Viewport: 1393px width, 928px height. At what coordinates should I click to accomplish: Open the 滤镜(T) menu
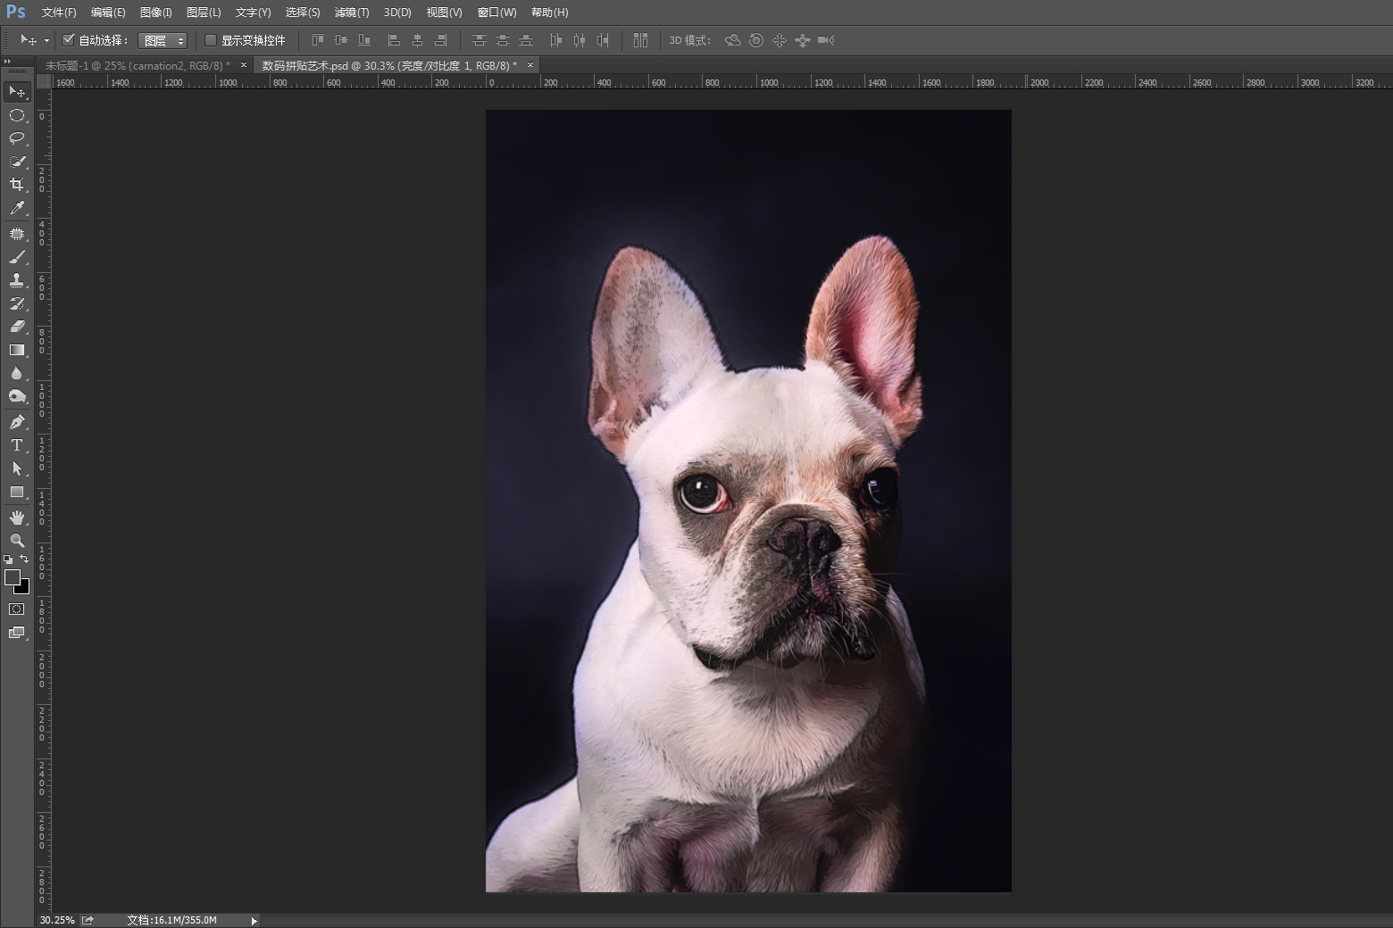tap(351, 12)
